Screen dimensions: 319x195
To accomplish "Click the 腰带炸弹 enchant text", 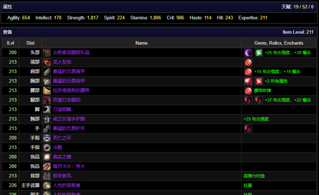I will point(263,91).
